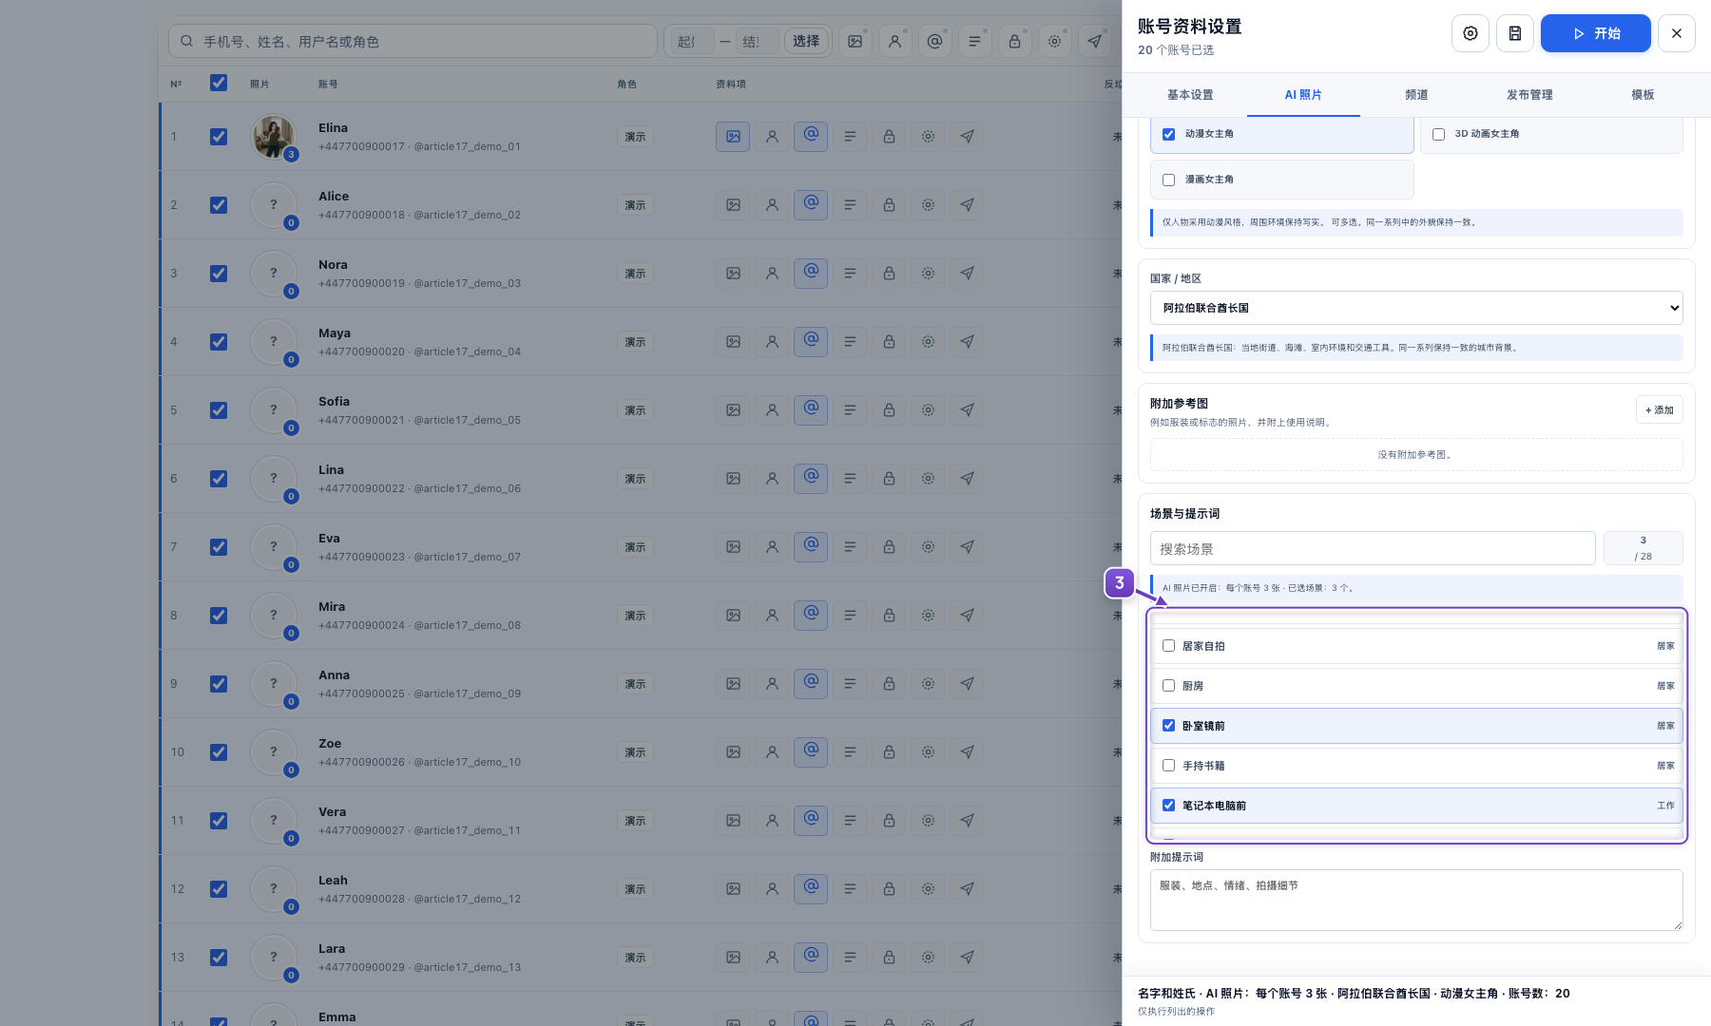Click the 开始 start button

[x=1596, y=33]
